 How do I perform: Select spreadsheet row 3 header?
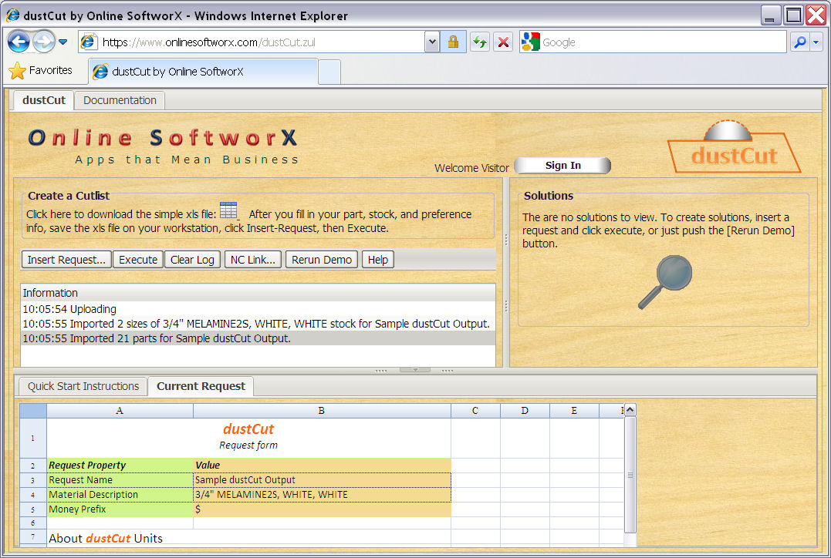(33, 480)
